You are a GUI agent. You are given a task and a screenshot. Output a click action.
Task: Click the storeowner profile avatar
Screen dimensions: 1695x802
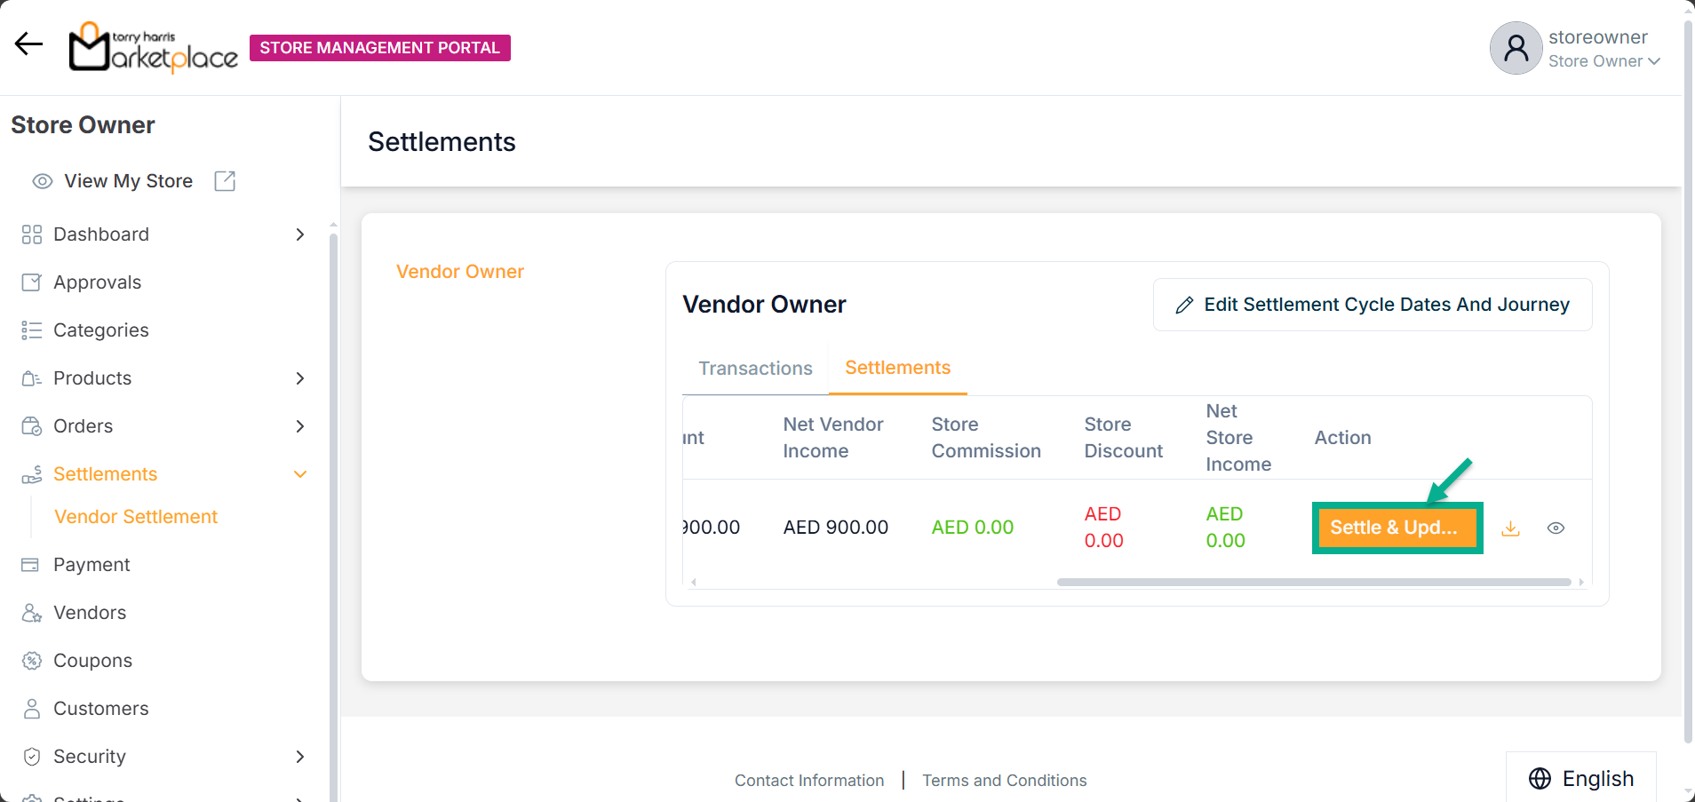1516,48
